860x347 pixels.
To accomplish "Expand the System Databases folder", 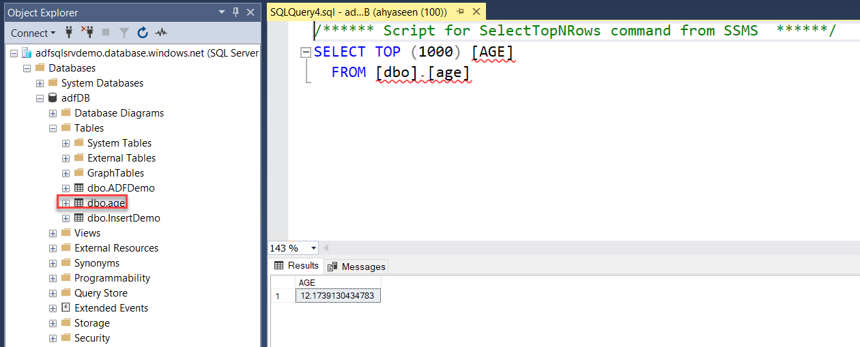I will coord(40,83).
